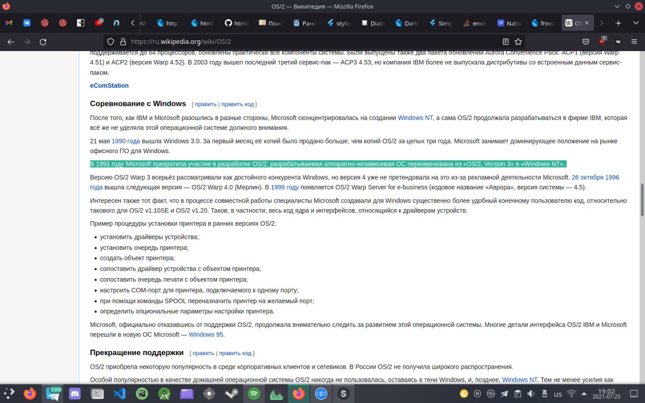Image resolution: width=645 pixels, height=403 pixels.
Task: Open the media pause tray icon
Action: pos(477,393)
